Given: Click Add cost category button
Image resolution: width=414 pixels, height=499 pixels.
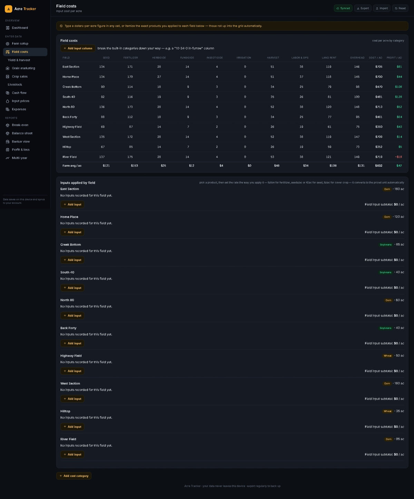Looking at the screenshot, I should pyautogui.click(x=74, y=476).
